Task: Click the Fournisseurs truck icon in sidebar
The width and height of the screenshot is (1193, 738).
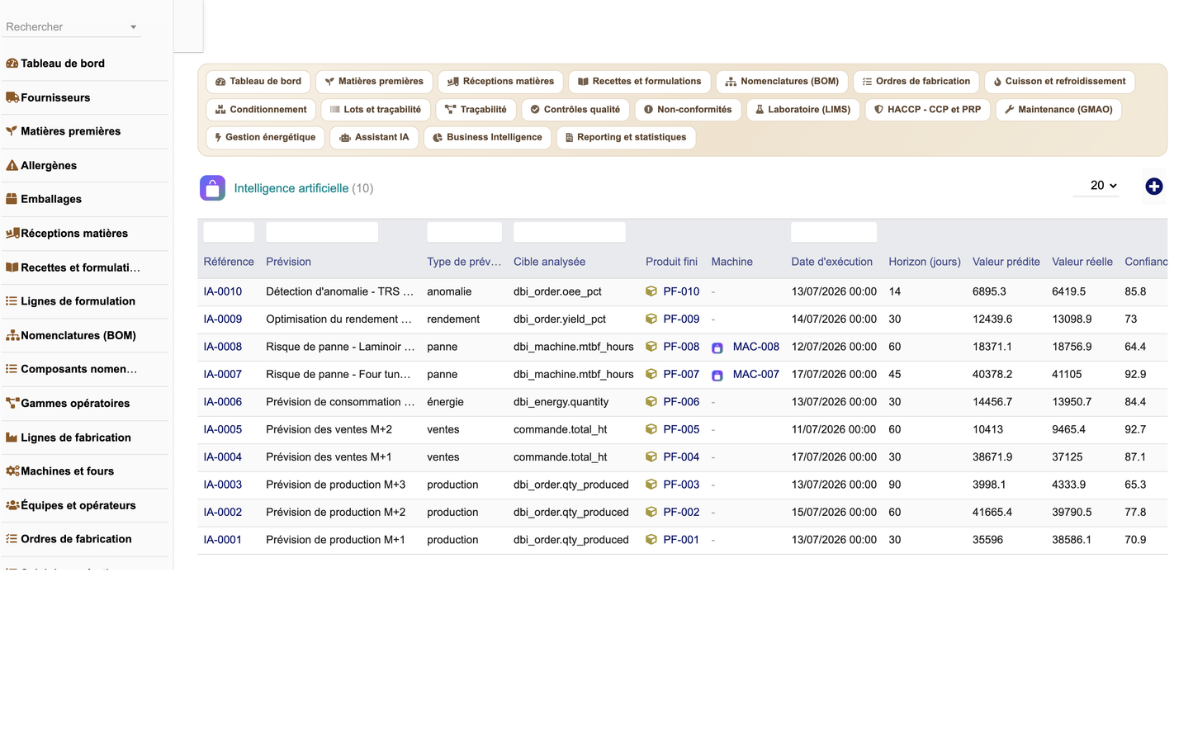Action: [12, 97]
